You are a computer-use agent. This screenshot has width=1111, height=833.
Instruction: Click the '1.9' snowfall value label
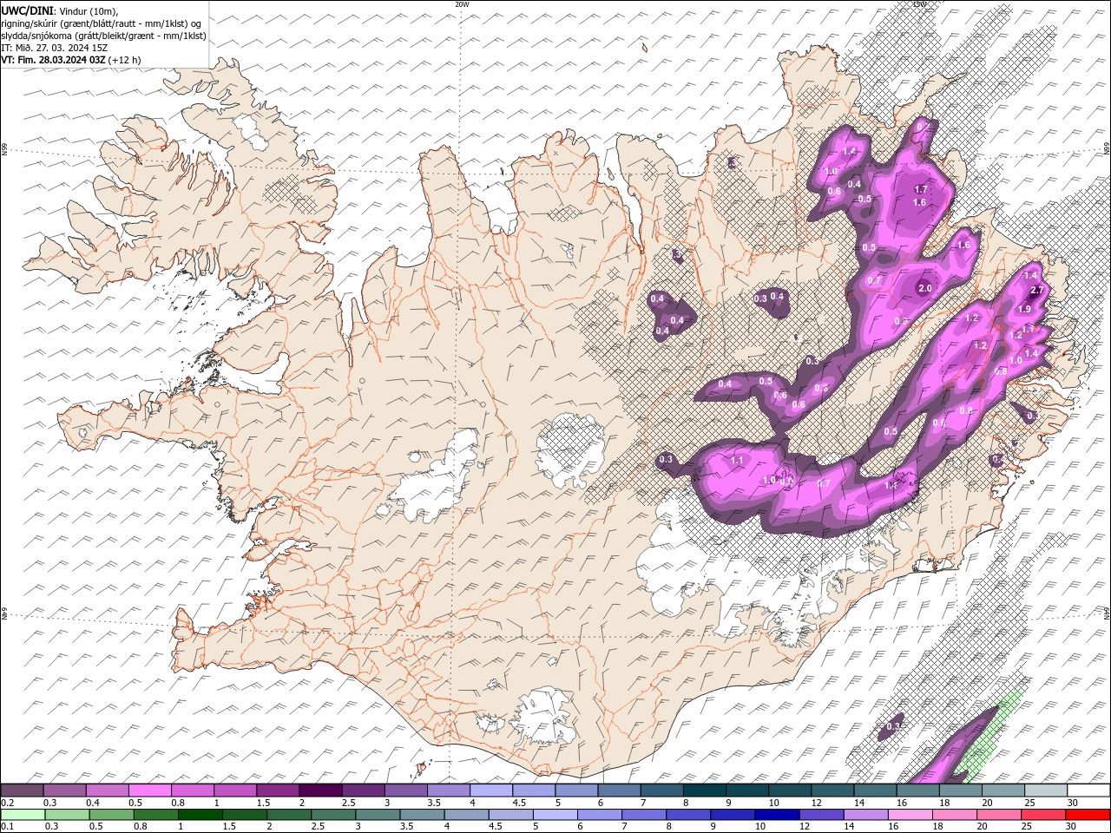1024,309
